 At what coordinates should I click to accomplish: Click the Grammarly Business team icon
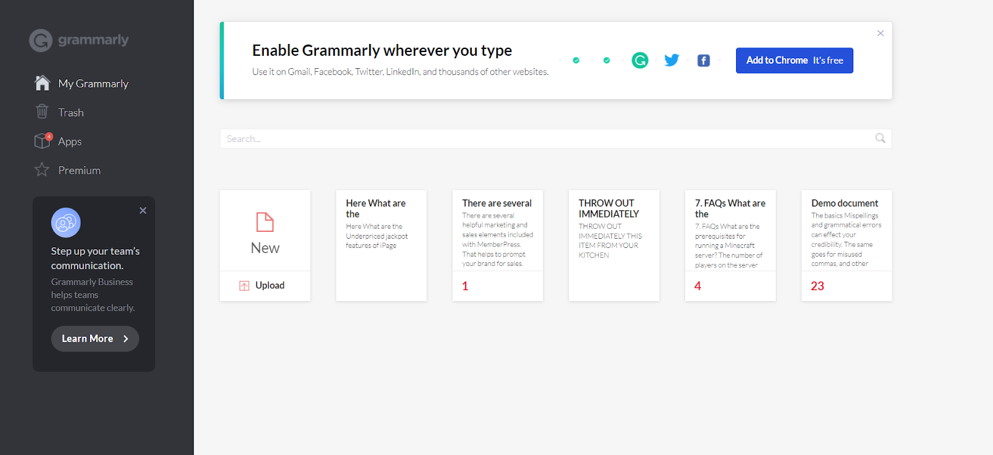click(x=66, y=223)
